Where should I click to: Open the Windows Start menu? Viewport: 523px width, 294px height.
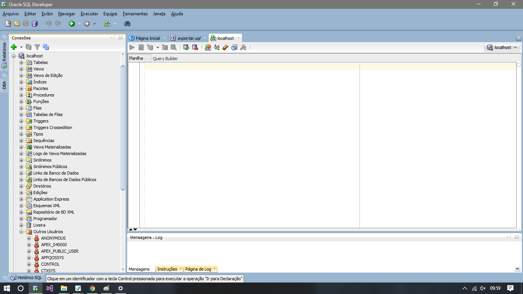[7, 288]
